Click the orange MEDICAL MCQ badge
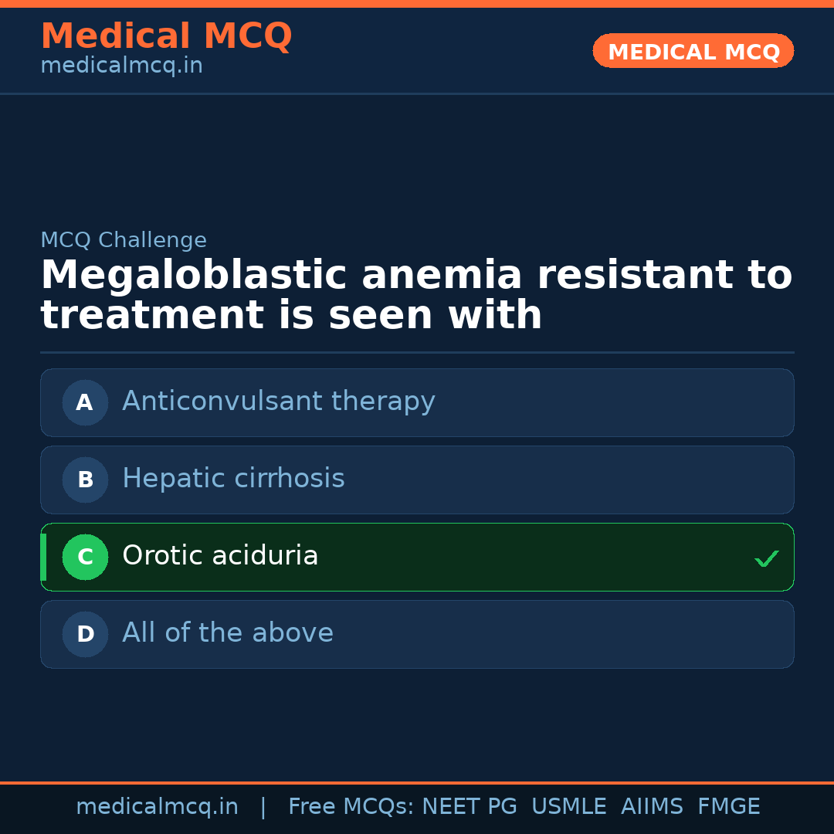This screenshot has height=834, width=834. (x=693, y=51)
